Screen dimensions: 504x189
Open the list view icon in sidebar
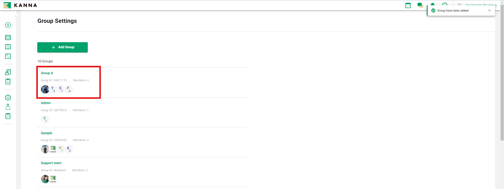click(8, 37)
